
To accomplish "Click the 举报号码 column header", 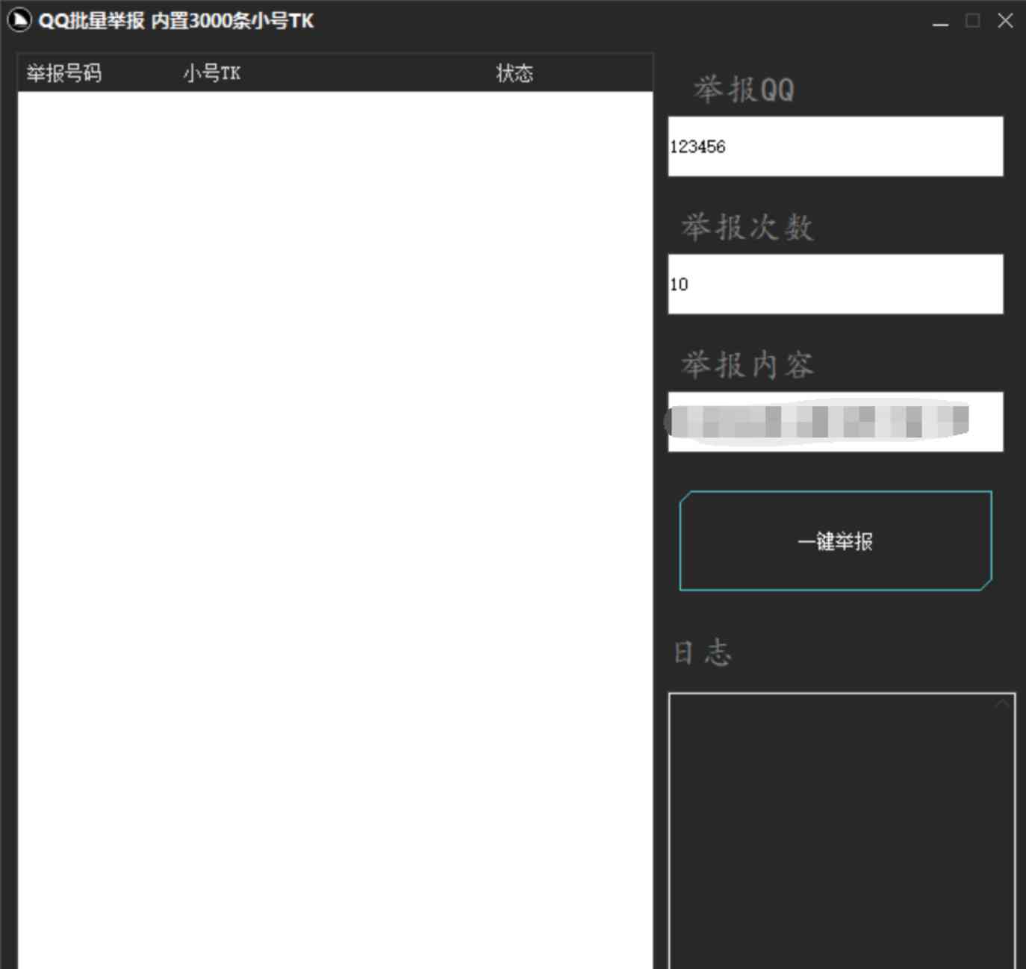I will coord(64,73).
